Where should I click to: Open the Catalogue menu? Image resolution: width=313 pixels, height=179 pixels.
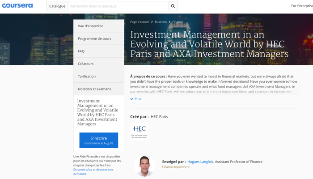57,6
